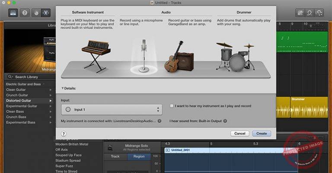Expand Crunch Bass category arrow
This screenshot has height=173, width=332.
pos(51,117)
